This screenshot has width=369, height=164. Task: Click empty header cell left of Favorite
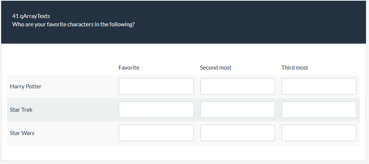60,68
